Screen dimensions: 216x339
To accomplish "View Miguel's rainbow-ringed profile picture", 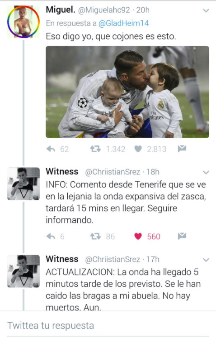I will click(23, 22).
